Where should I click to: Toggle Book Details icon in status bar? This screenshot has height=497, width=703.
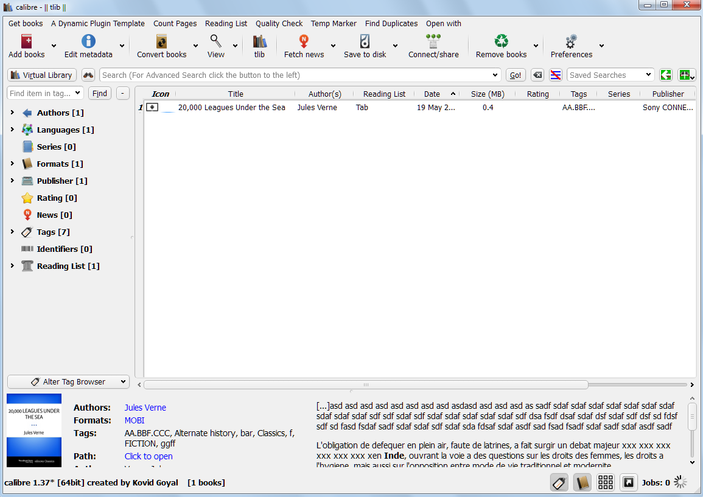point(582,482)
